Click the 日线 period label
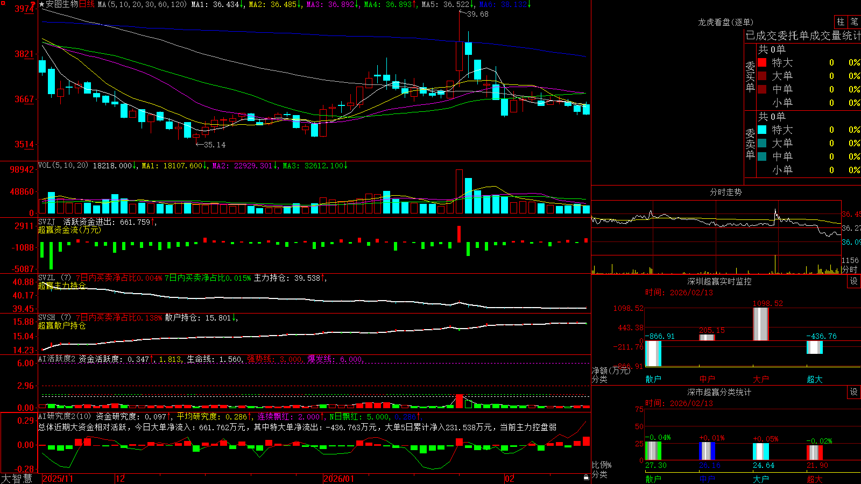861x484 pixels. tap(87, 4)
